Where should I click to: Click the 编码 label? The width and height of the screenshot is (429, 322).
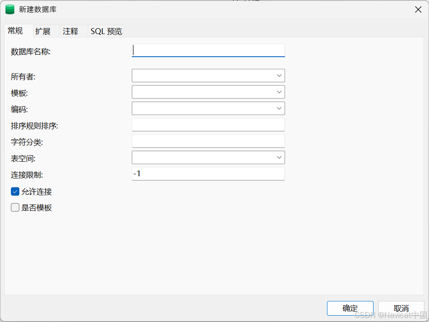pos(19,109)
